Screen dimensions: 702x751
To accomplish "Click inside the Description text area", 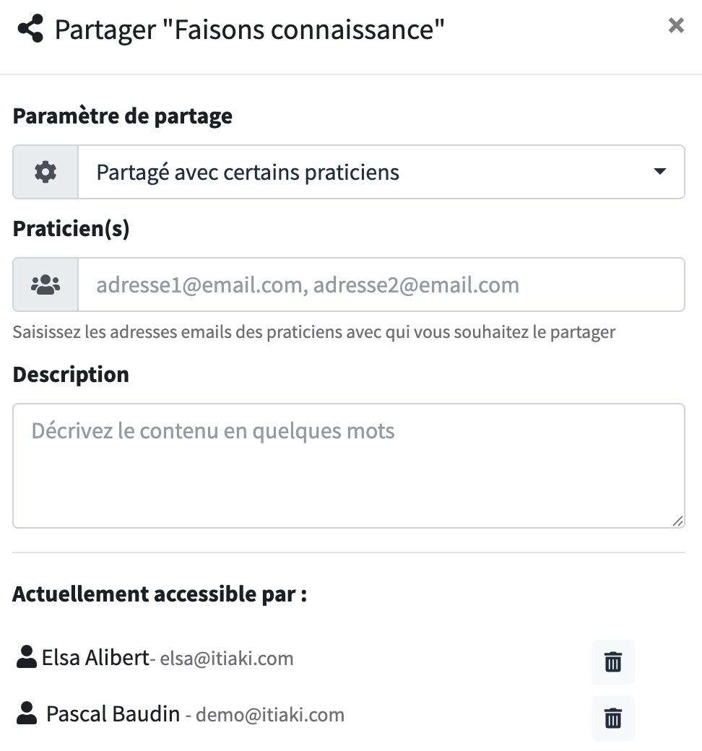I will click(x=349, y=466).
